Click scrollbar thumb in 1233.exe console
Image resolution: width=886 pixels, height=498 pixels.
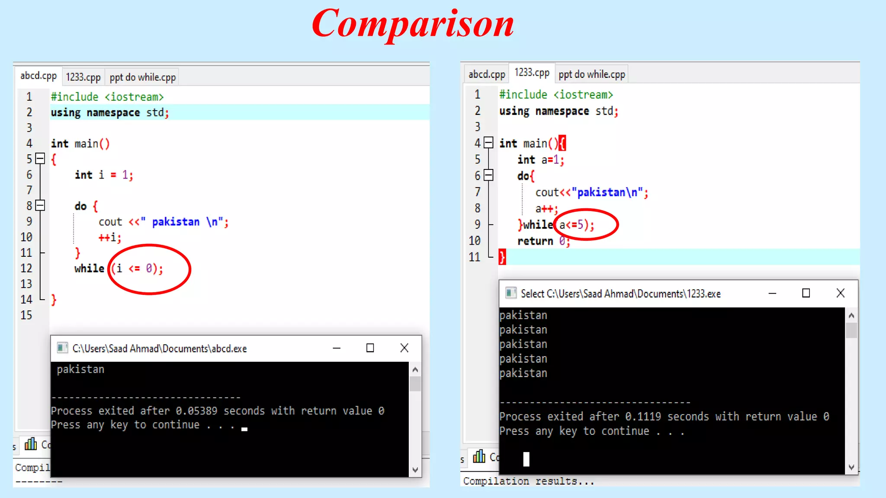point(851,330)
